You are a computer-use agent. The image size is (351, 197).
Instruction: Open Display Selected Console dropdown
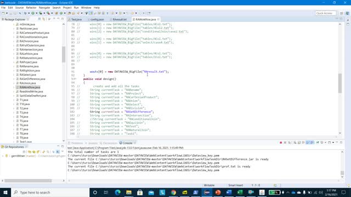coord(325,142)
